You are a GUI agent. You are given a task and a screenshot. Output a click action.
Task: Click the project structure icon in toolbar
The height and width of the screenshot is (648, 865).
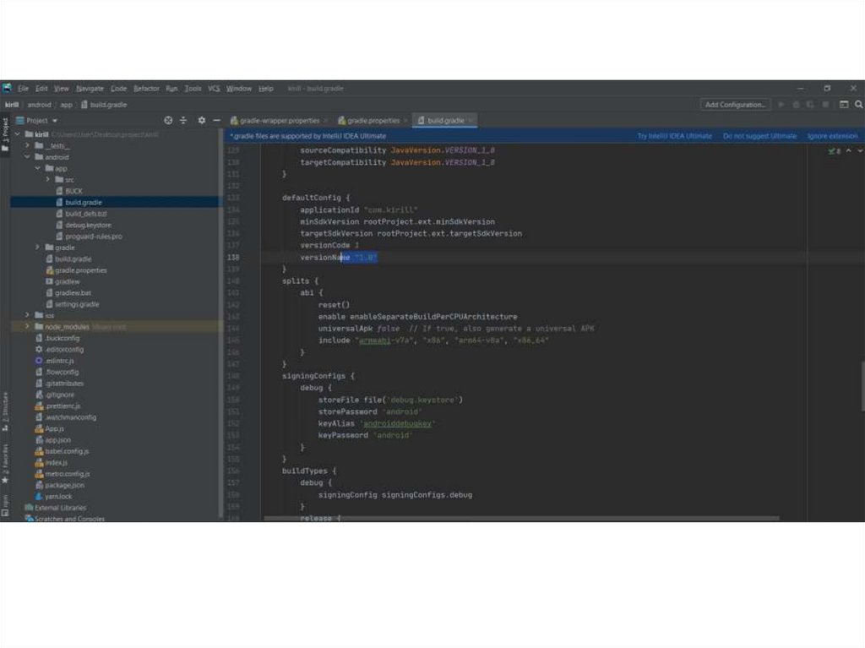coord(844,104)
